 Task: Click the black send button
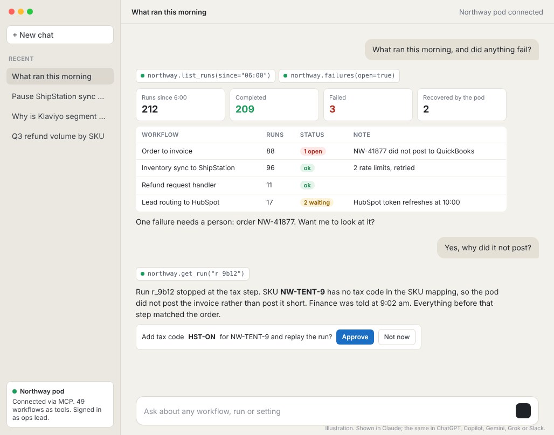pos(523,411)
